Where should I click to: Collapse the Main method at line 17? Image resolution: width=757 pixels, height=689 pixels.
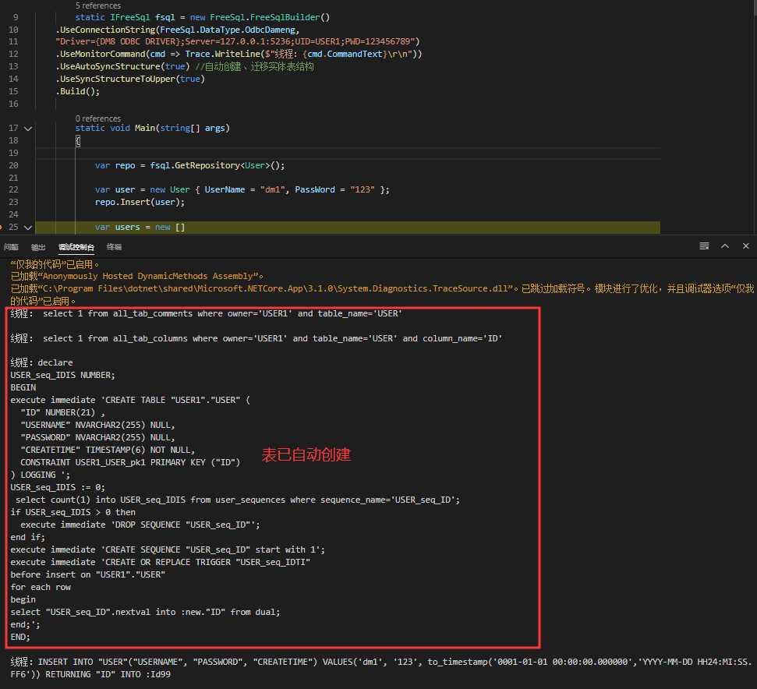coord(28,129)
